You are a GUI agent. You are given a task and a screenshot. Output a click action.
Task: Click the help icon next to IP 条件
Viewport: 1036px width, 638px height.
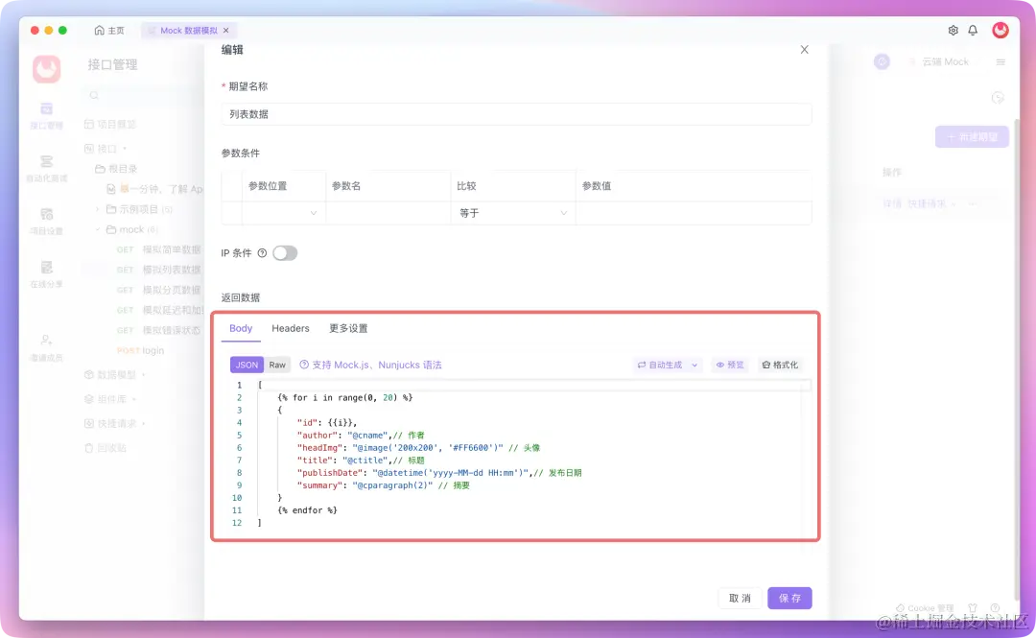coord(262,253)
